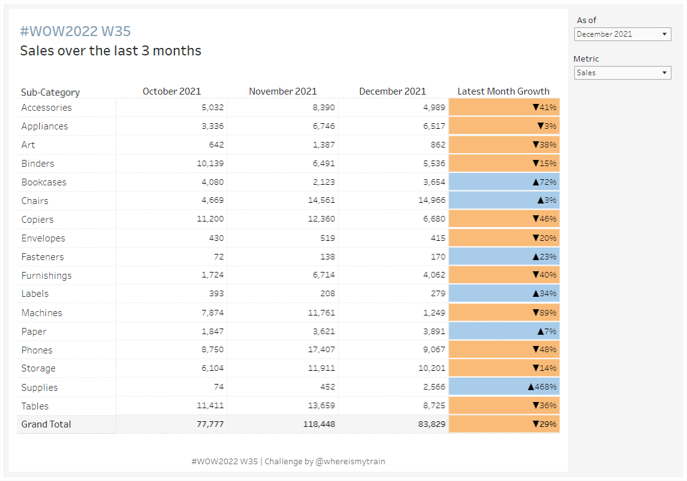Click the #WOW2022 W35 dashboard title

[75, 32]
